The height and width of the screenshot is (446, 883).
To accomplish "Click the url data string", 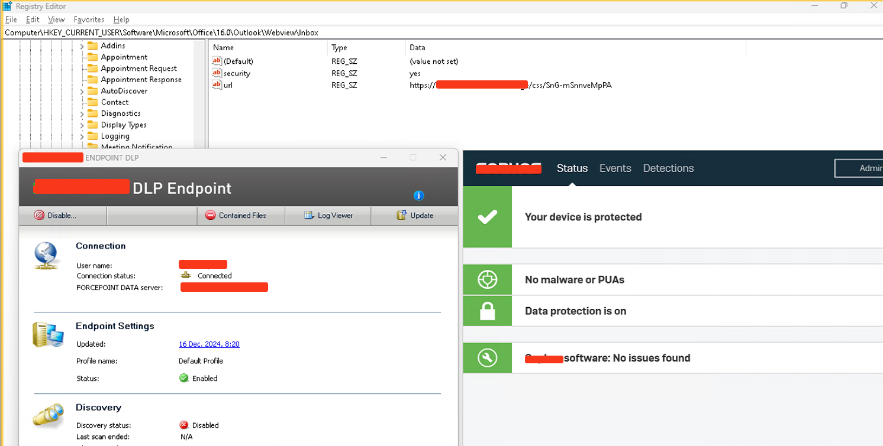I will pos(510,85).
